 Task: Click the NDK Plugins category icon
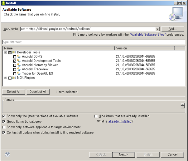(x=14, y=78)
